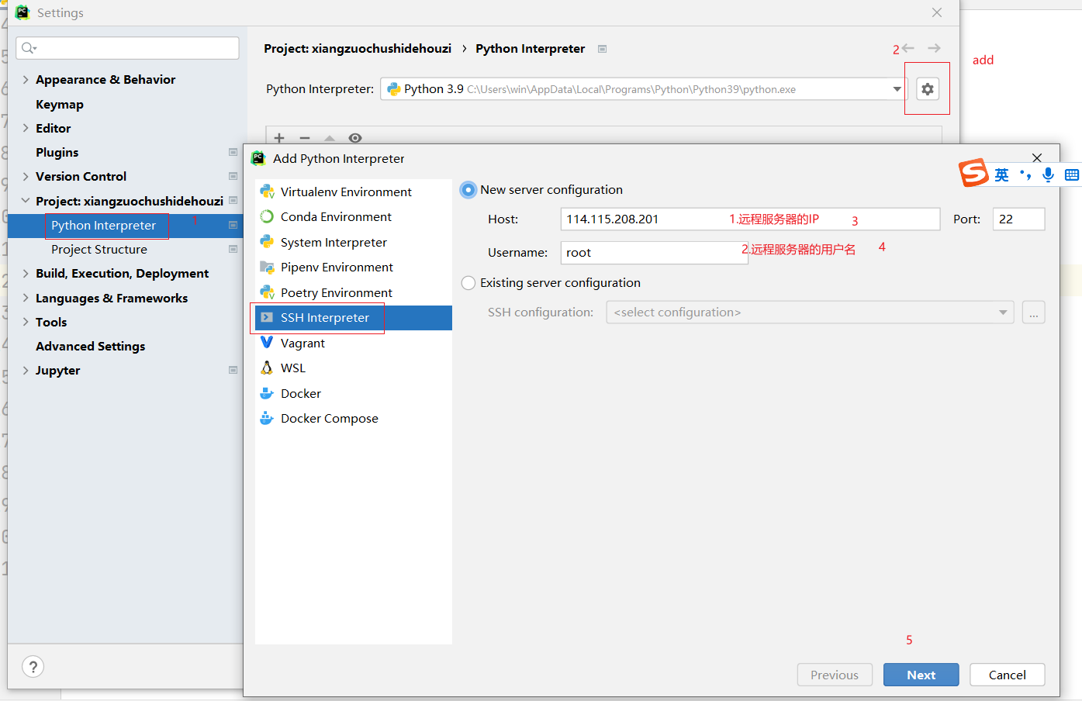This screenshot has height=701, width=1082.
Task: Select the New server configuration radio button
Action: click(468, 189)
